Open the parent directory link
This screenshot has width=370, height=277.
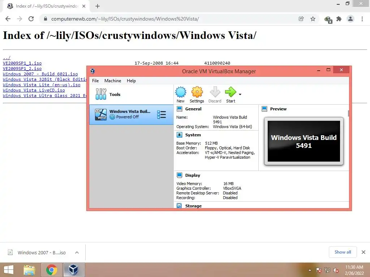click(7, 58)
